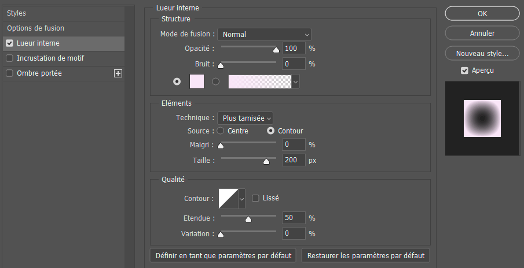Uncheck the Lueur interne checkbox
This screenshot has width=524, height=268.
(x=9, y=43)
